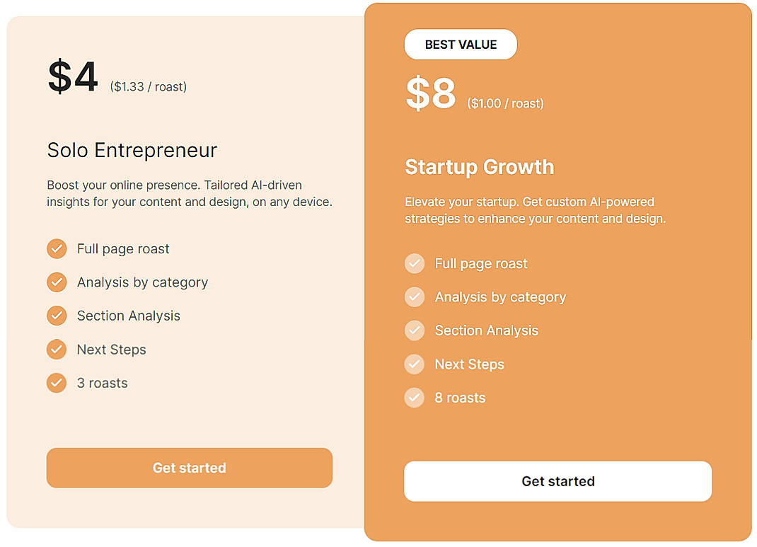Click the Next Steps checkmark under Solo Entrepreneur
Viewport: 757px width, 547px height.
[57, 349]
